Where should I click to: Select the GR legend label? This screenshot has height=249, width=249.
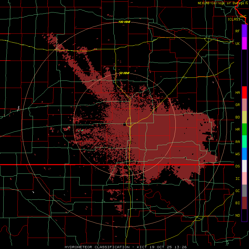pos(237,105)
